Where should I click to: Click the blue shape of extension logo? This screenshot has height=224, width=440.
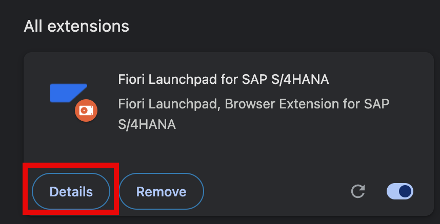tap(69, 93)
